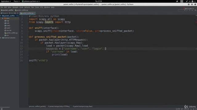197x110 pixels.
Task: Open the Applications menu in top bar
Action: point(6,1)
